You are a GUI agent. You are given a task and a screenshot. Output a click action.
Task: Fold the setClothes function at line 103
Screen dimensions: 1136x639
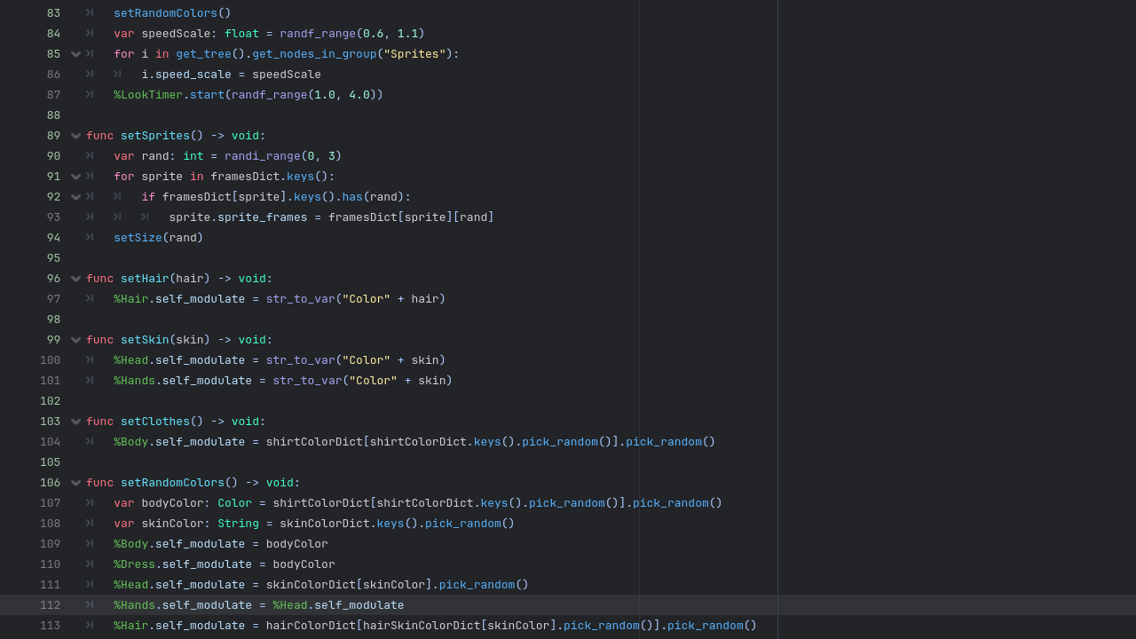75,422
